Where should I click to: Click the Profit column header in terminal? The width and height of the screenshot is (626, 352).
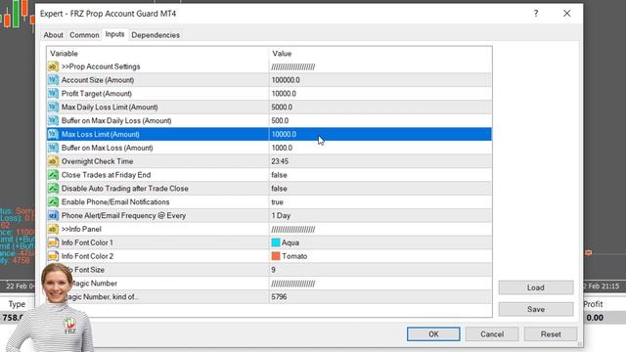pos(593,304)
